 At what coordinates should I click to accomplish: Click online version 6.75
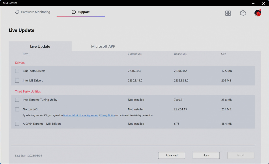176,124
